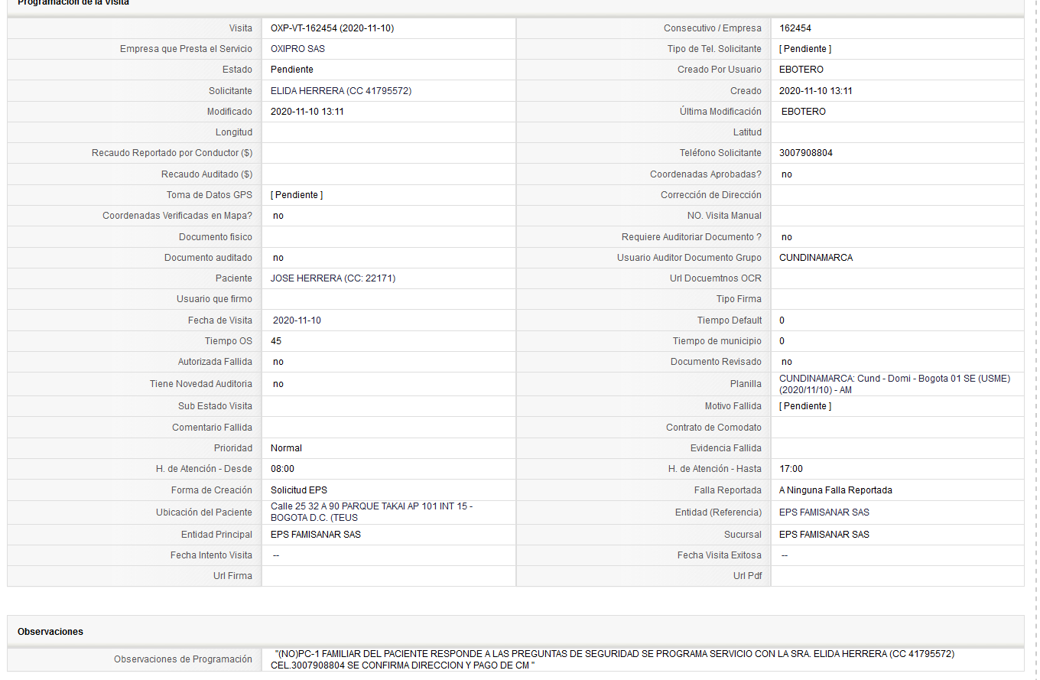Select the Estado value Pendiente
Screen dimensions: 1040x680
[x=292, y=70]
